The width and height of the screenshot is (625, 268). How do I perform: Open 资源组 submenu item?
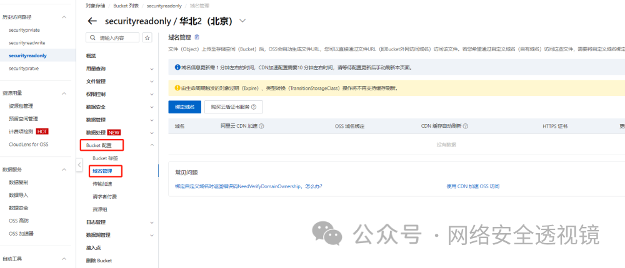(x=99, y=209)
